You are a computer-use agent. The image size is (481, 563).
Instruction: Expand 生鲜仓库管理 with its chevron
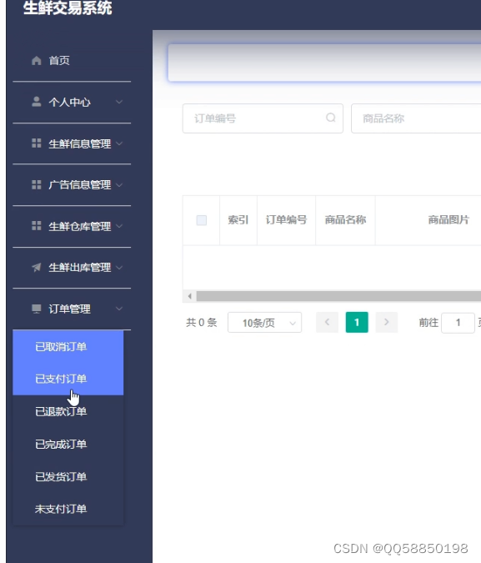coord(119,226)
